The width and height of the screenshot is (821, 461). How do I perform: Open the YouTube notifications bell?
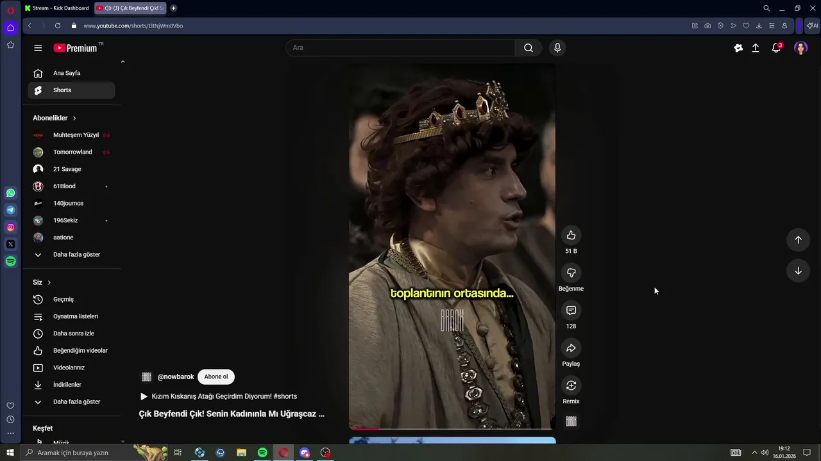(x=776, y=48)
